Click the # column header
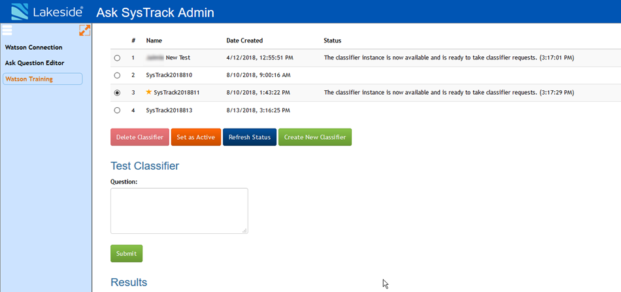Screen dimensions: 621x292 click(133, 41)
